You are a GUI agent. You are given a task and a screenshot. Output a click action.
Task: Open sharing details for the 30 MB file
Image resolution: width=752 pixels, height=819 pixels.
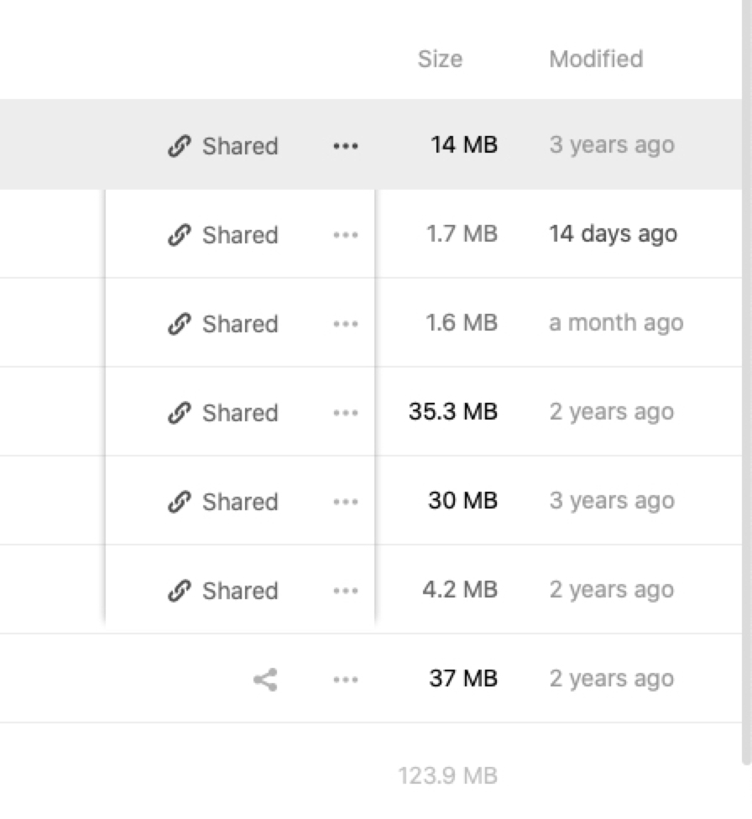(239, 502)
